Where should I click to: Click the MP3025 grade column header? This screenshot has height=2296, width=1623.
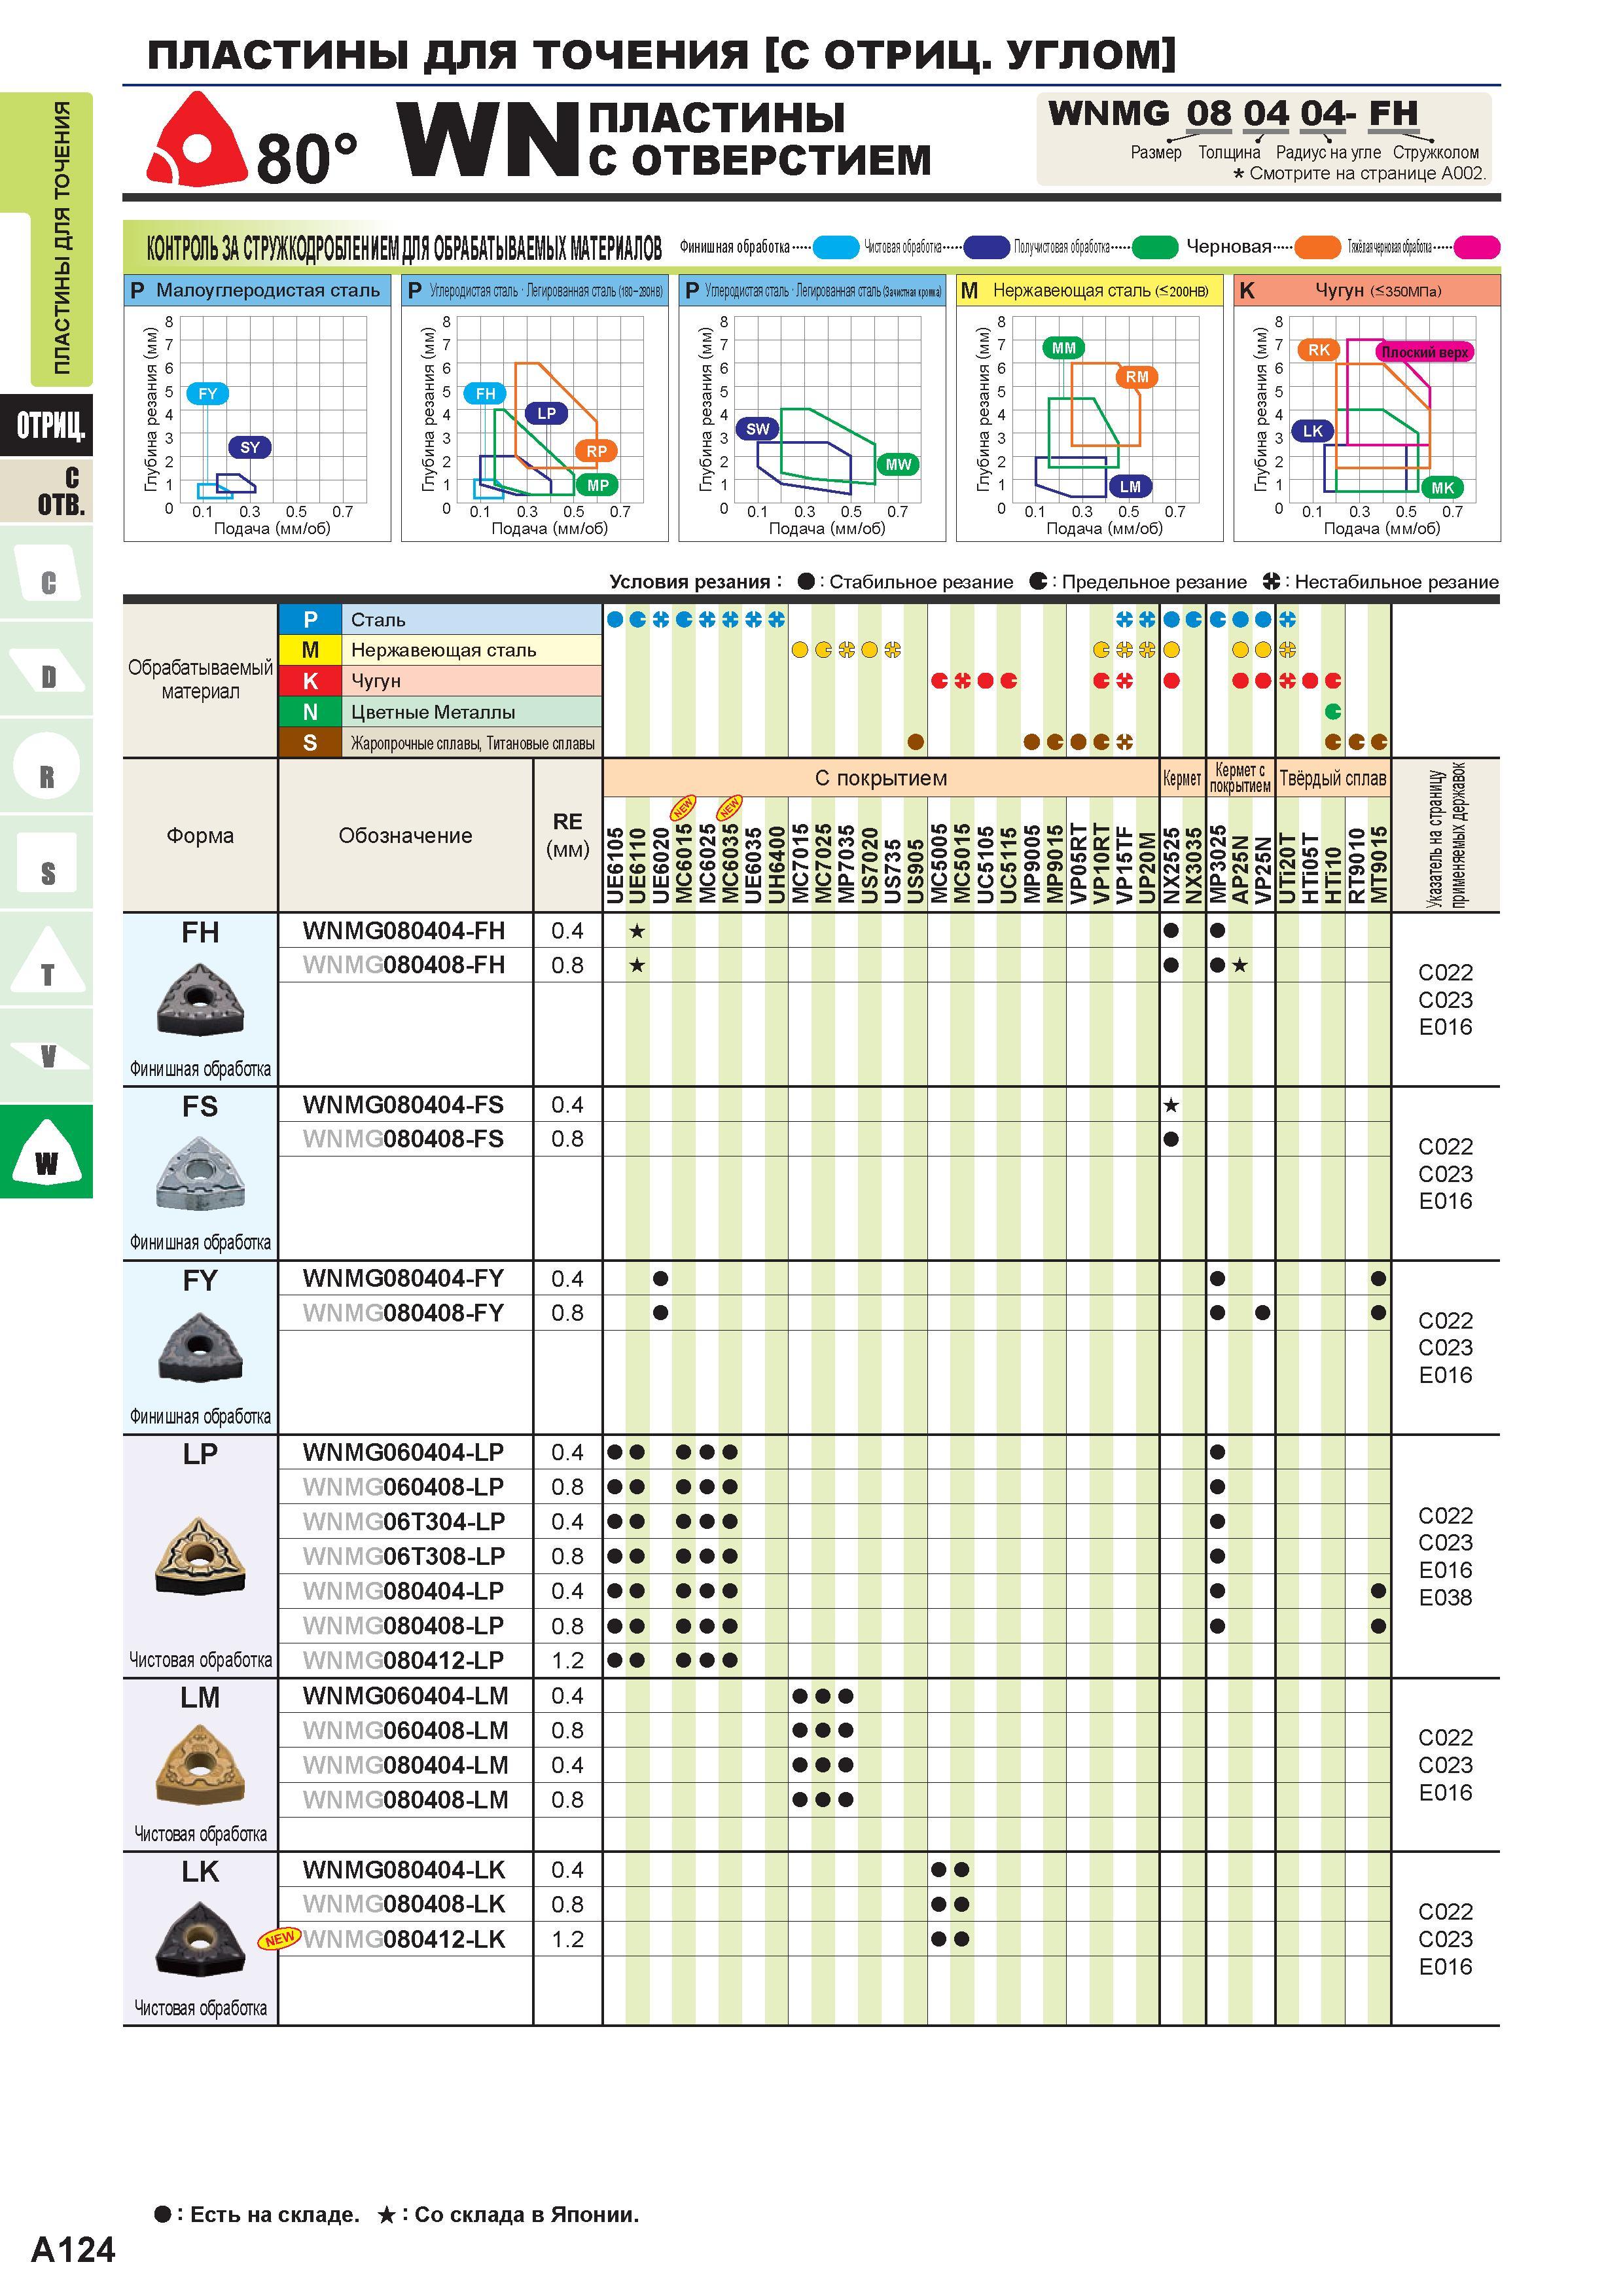click(1218, 865)
